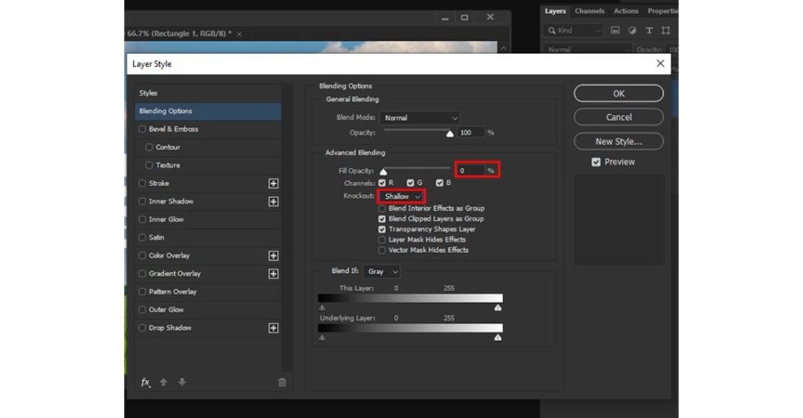Enable the Color Overlay checkbox
The height and width of the screenshot is (418, 803).
coord(142,255)
